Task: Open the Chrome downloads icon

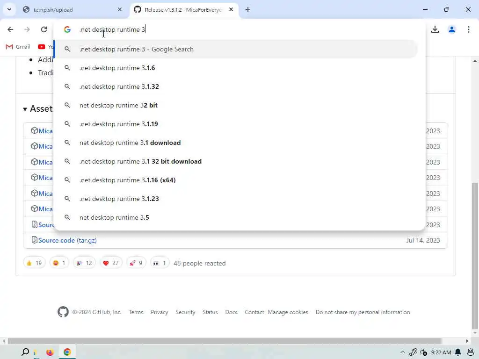Action: (x=435, y=29)
